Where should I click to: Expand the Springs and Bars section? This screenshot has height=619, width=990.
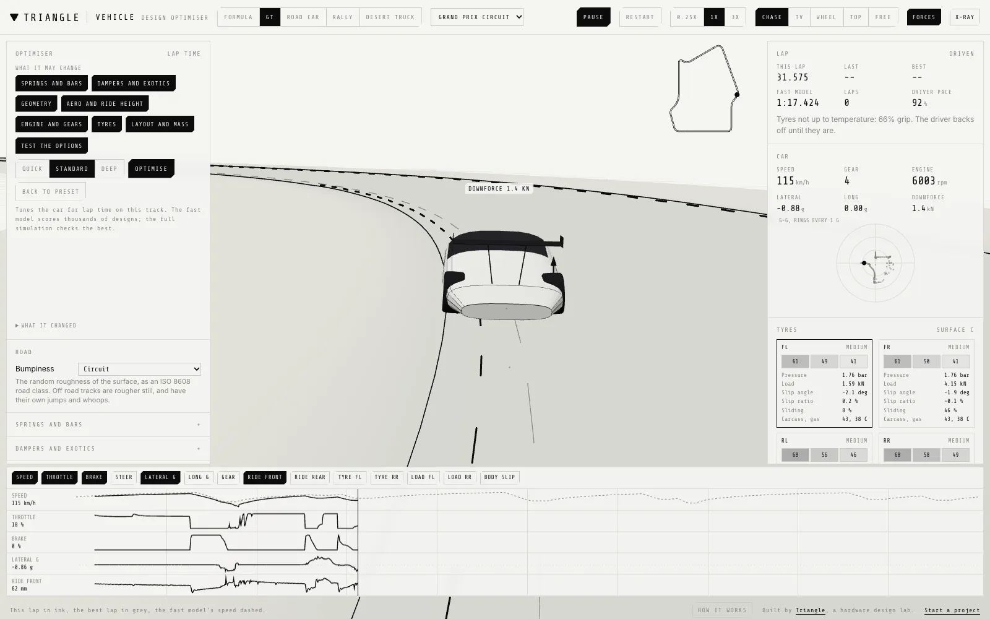click(108, 425)
